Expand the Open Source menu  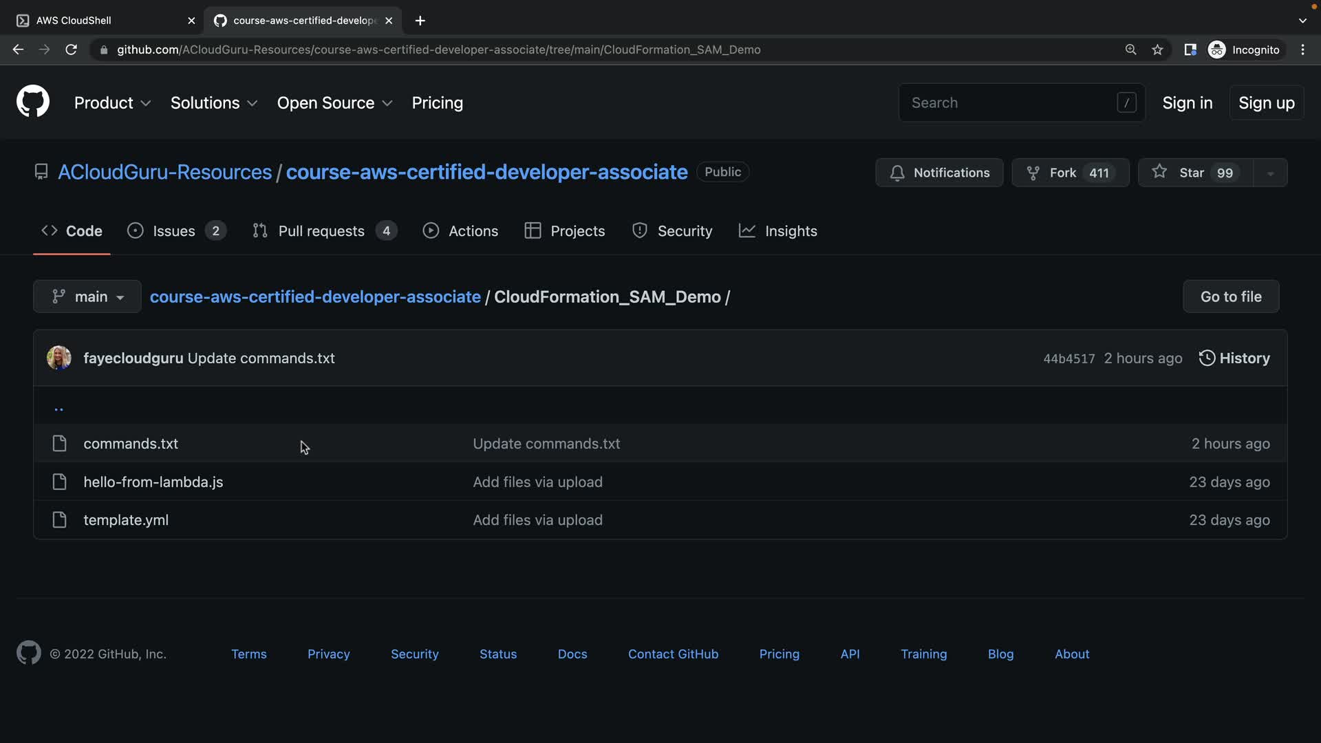coord(334,103)
